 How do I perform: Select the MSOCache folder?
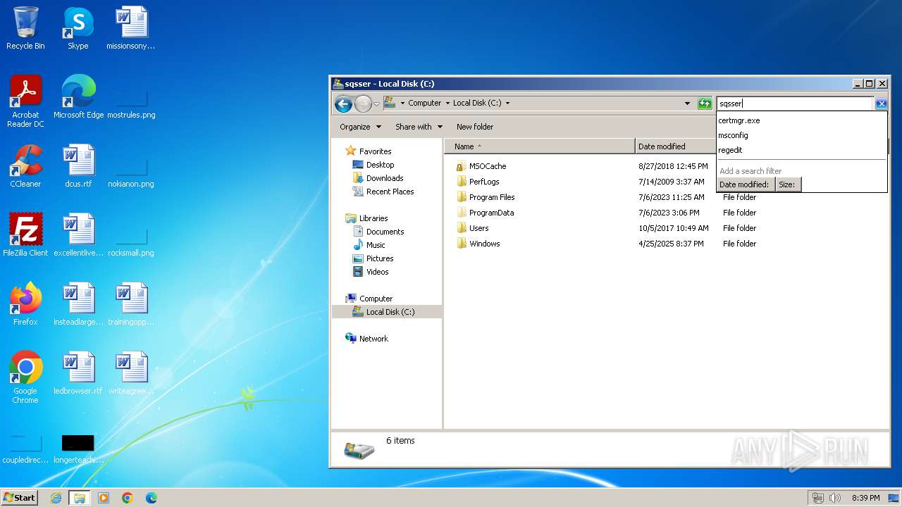tap(488, 166)
